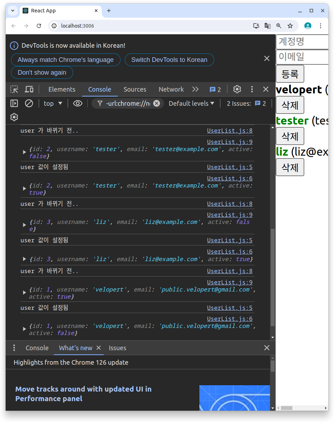Image resolution: width=334 pixels, height=422 pixels.
Task: Click 삭제 button under liz
Action: (x=290, y=167)
